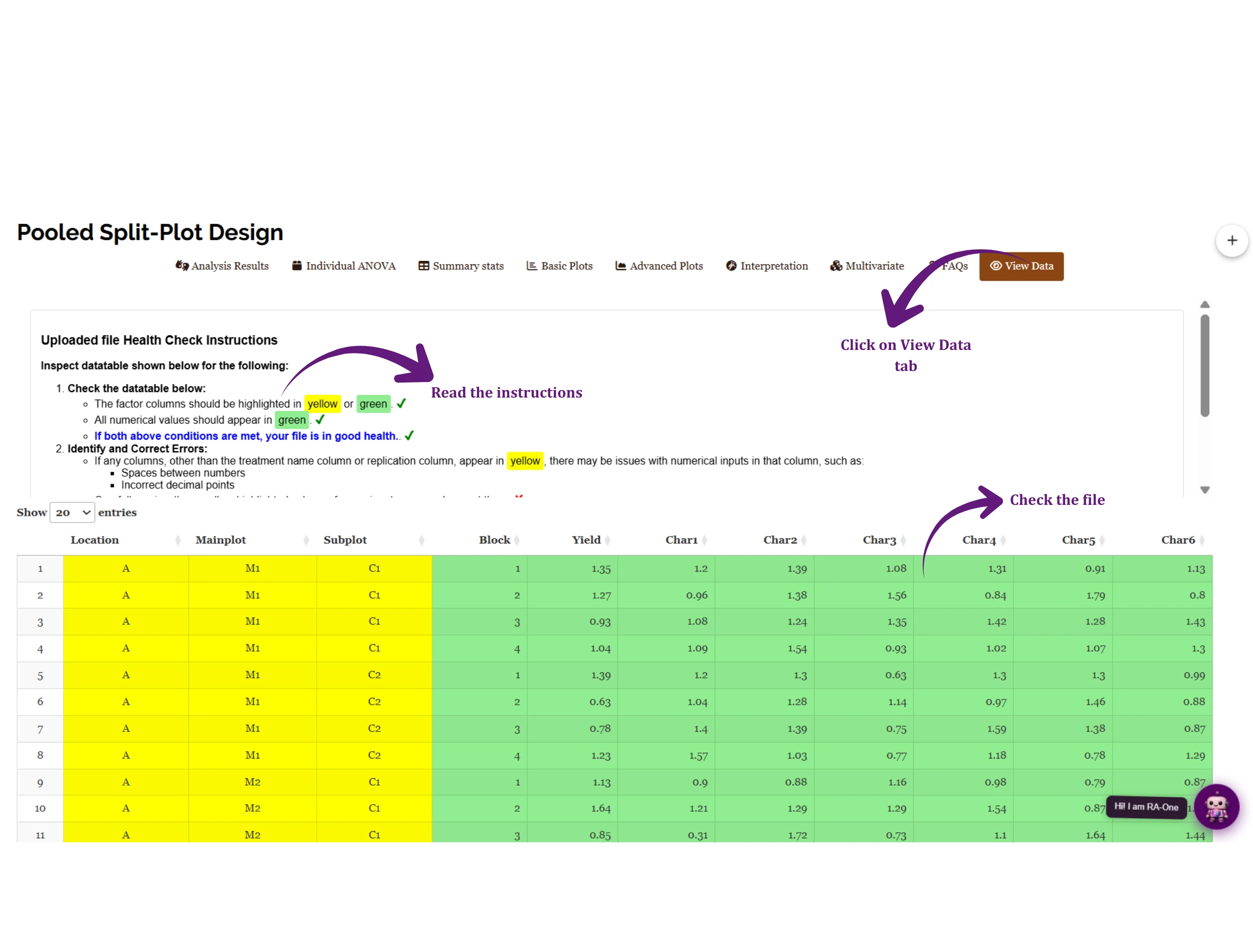Sort table by Char3 column arrows
This screenshot has height=940, width=1253.
[903, 540]
